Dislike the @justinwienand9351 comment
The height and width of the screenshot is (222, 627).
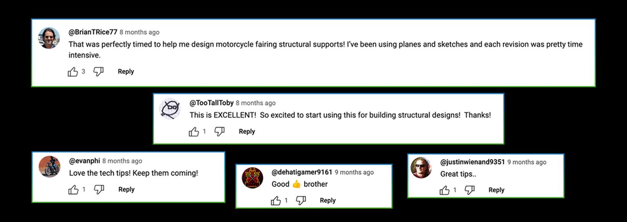click(x=469, y=190)
